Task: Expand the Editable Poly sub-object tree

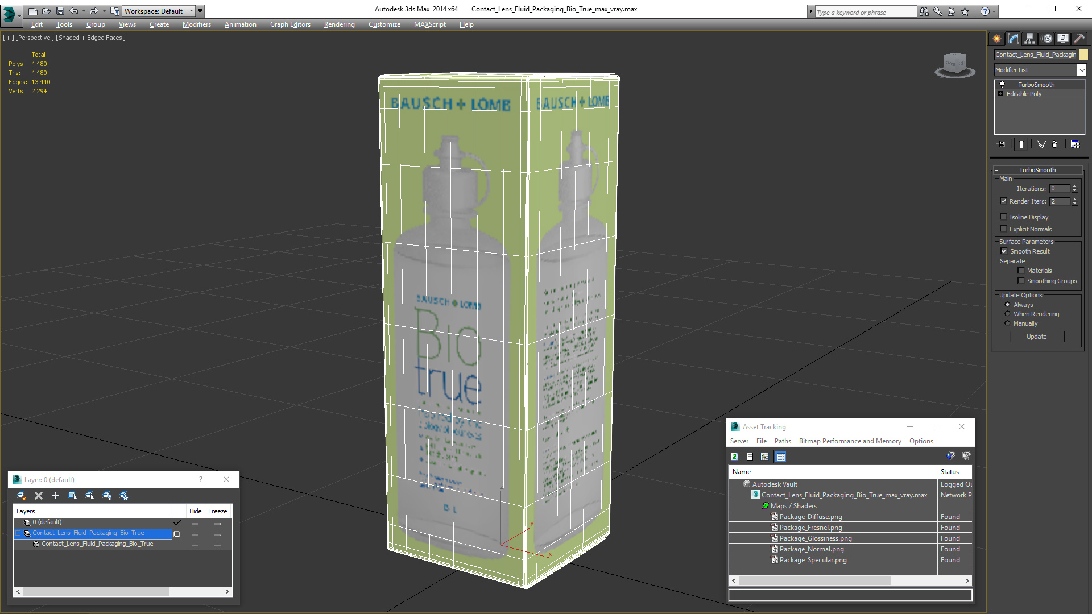Action: pyautogui.click(x=1000, y=94)
